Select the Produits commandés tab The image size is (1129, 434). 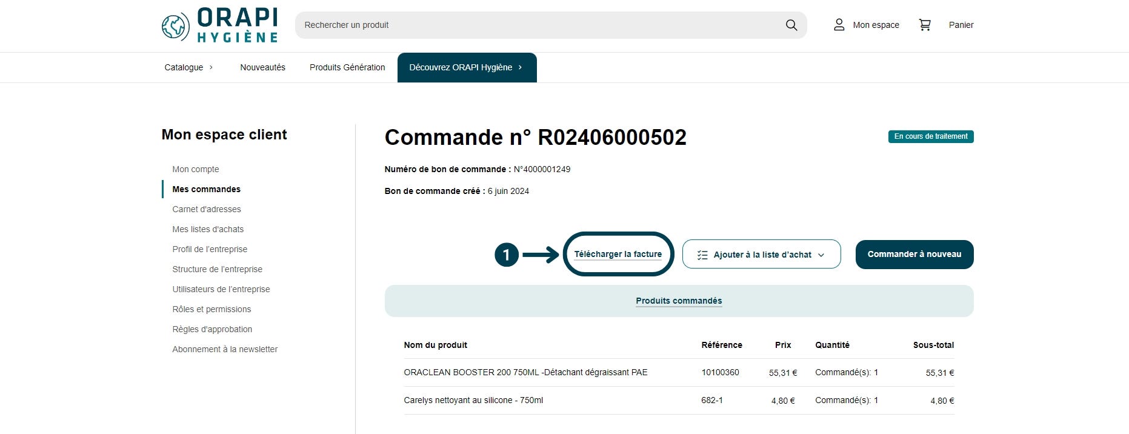(679, 301)
